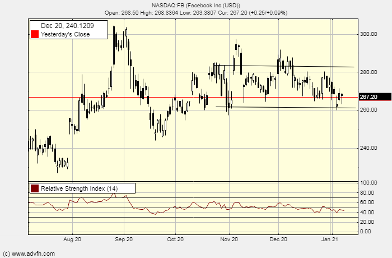The image size is (392, 258).
Task: Click the 'Dec 20, 240.1209' legend value
Action: (67, 26)
